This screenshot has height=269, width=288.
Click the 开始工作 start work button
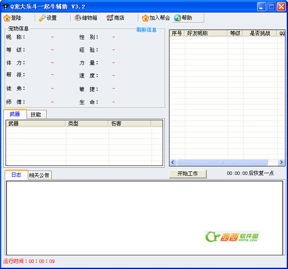coord(188,174)
